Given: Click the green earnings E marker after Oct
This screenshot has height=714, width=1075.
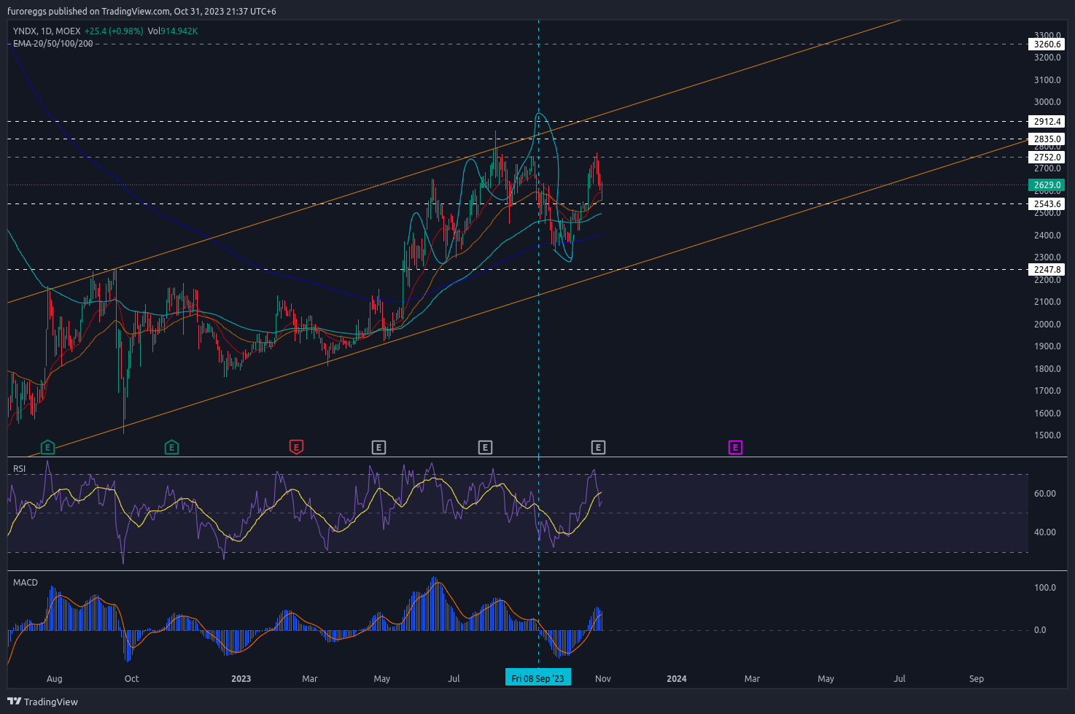Looking at the screenshot, I should click(x=171, y=447).
